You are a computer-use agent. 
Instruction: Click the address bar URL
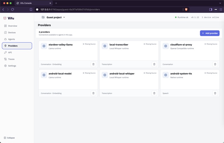coord(70,9)
